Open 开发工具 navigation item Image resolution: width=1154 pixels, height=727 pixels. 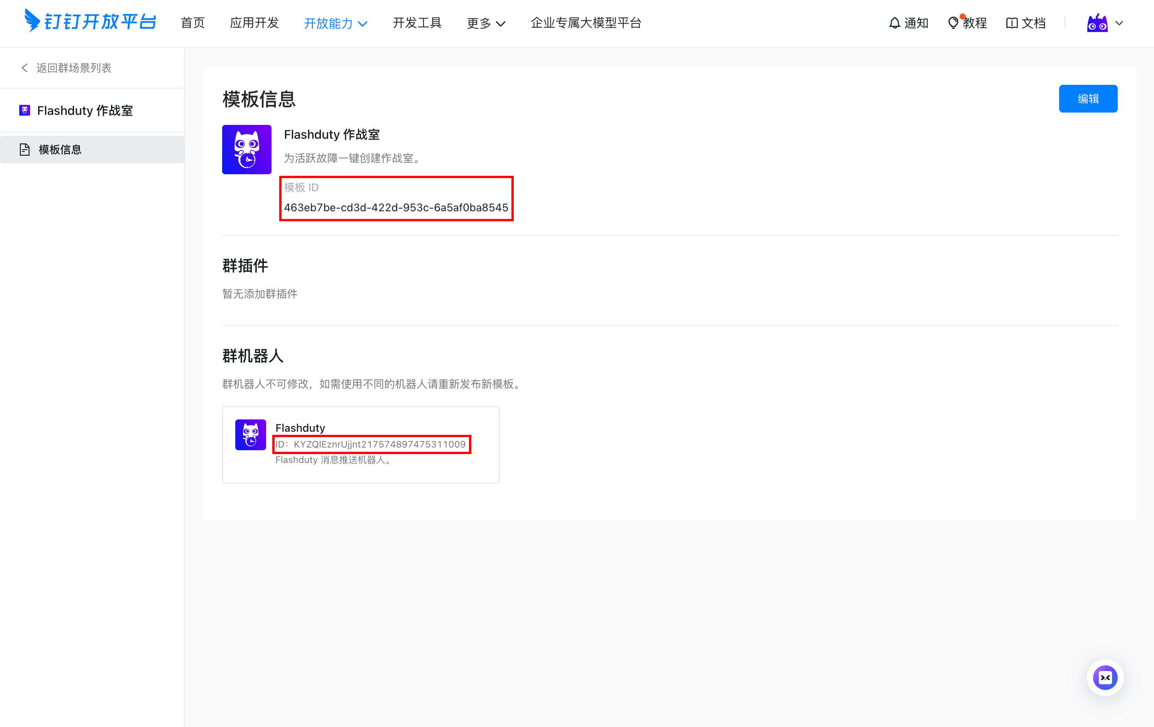417,23
